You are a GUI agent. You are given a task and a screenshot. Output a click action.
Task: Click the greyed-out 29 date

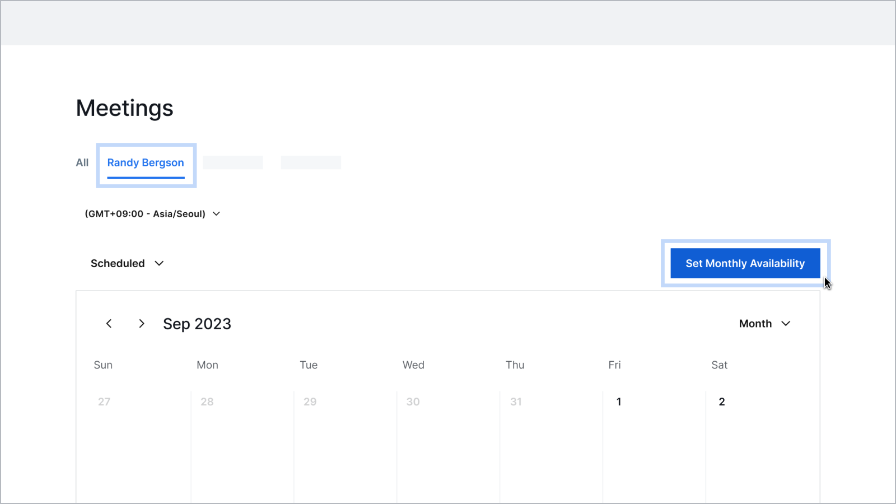pos(310,402)
